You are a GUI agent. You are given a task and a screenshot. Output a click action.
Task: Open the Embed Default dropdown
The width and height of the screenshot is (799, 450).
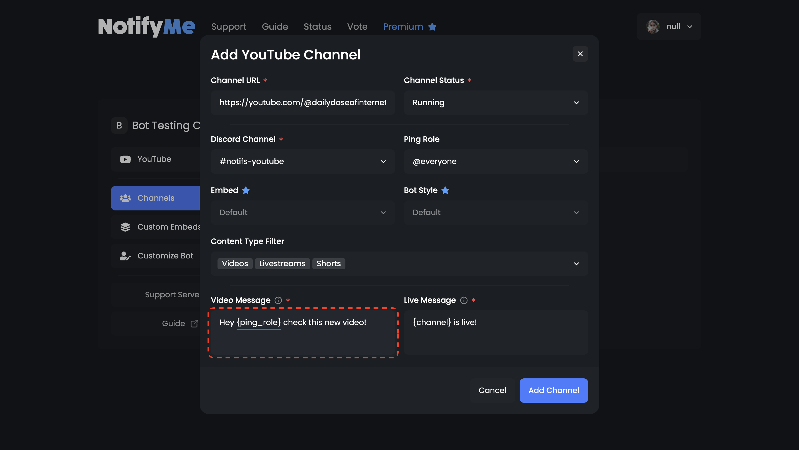pos(302,213)
